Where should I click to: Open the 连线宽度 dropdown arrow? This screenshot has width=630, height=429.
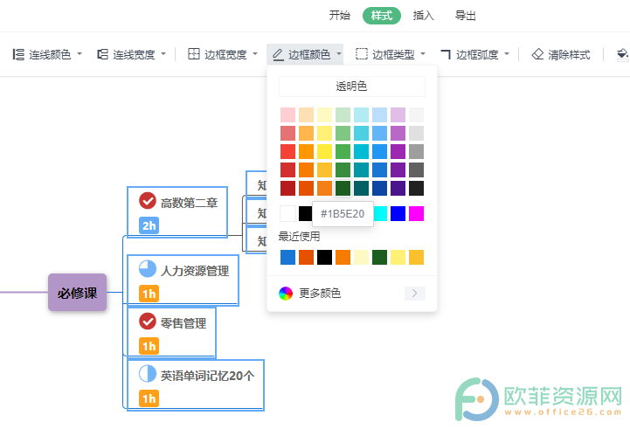pyautogui.click(x=163, y=54)
